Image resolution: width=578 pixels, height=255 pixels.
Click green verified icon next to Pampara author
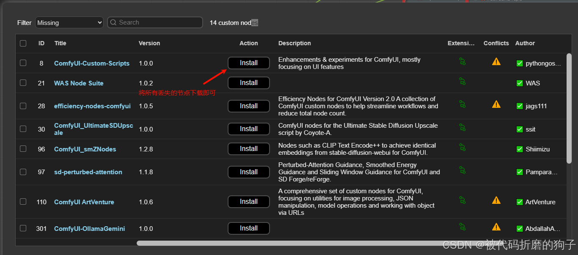pos(520,172)
